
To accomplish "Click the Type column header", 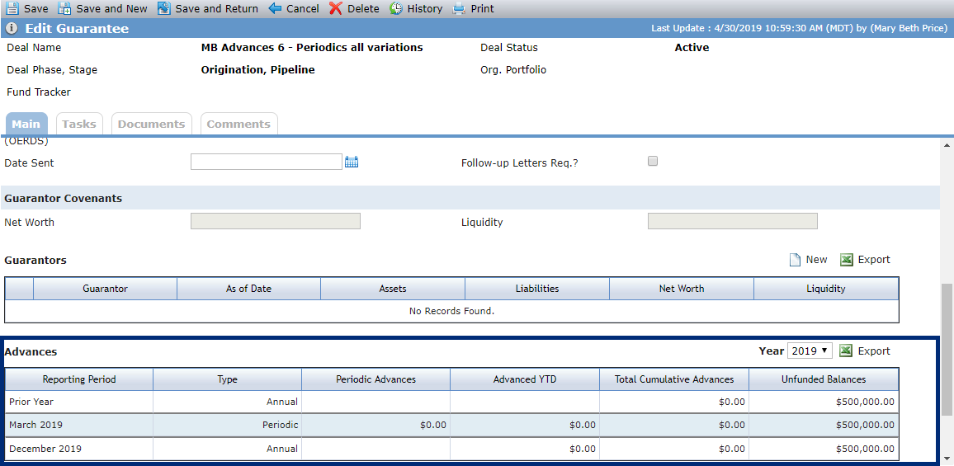I will pyautogui.click(x=228, y=379).
